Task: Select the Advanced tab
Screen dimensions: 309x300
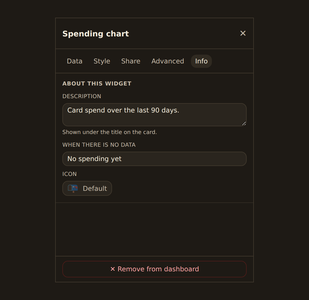Action: tap(167, 61)
